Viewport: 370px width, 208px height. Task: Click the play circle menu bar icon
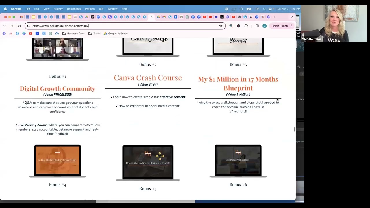tap(241, 9)
